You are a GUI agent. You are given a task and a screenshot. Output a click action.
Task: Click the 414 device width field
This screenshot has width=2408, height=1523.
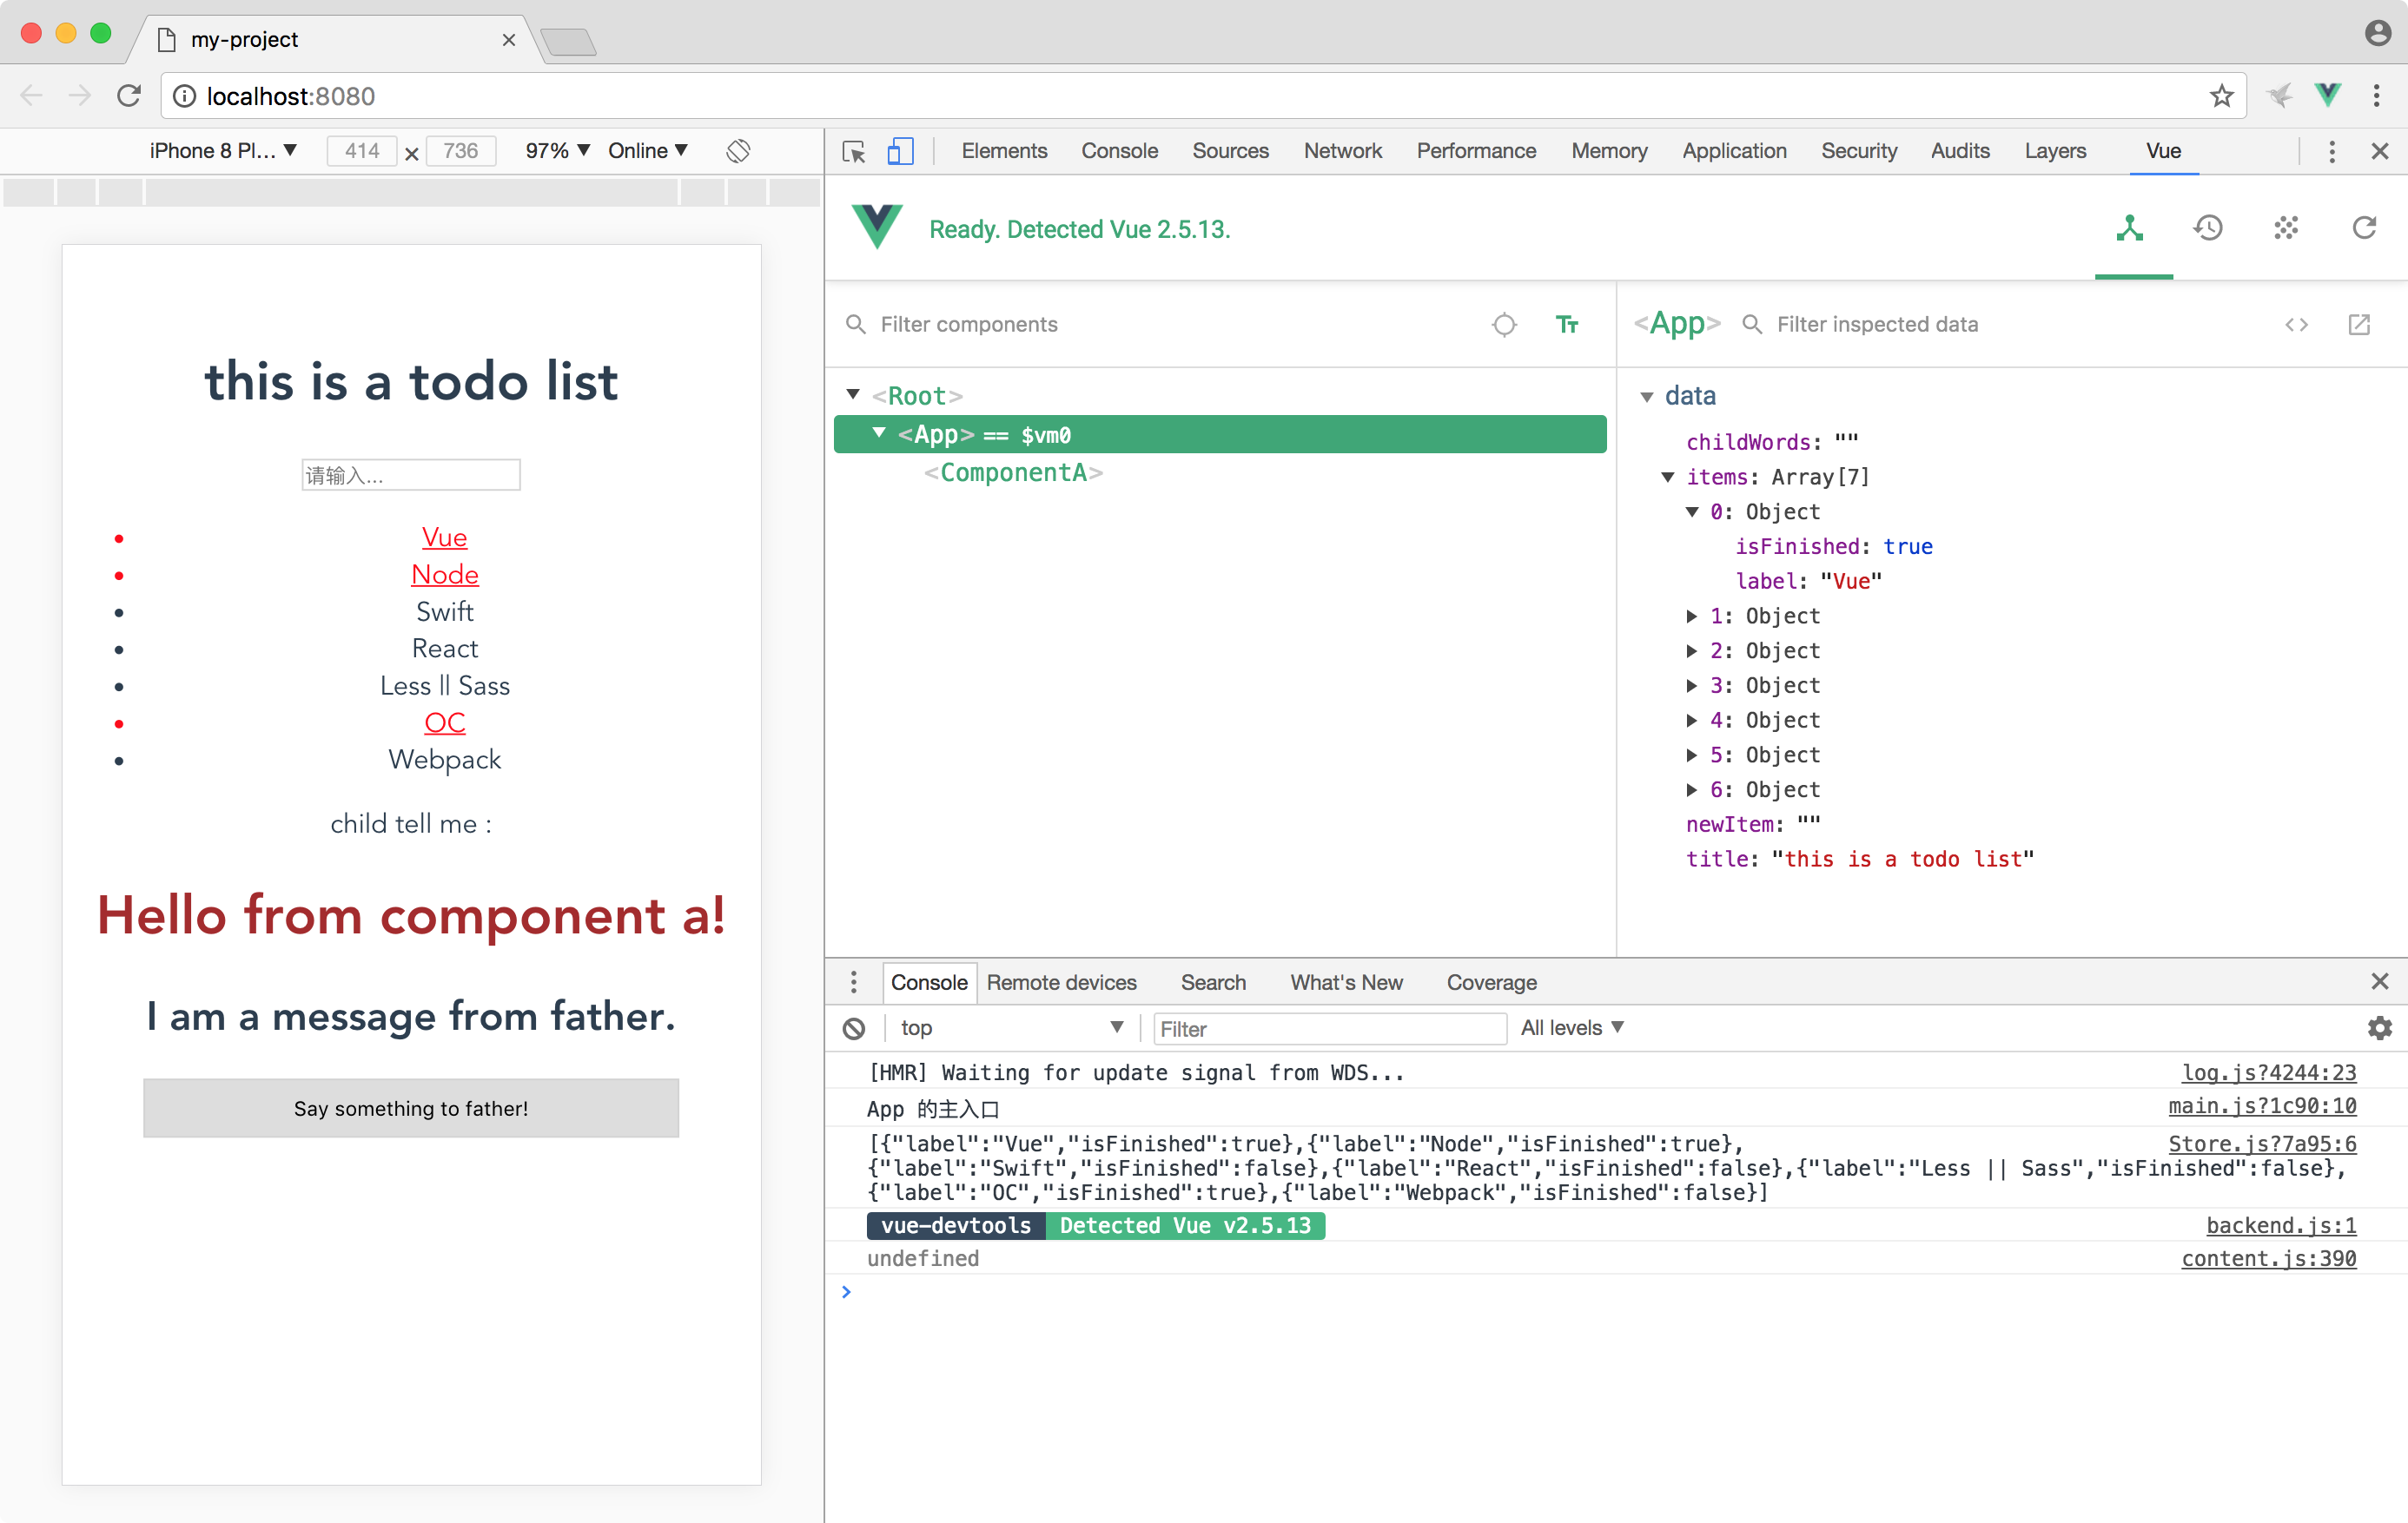(x=362, y=151)
